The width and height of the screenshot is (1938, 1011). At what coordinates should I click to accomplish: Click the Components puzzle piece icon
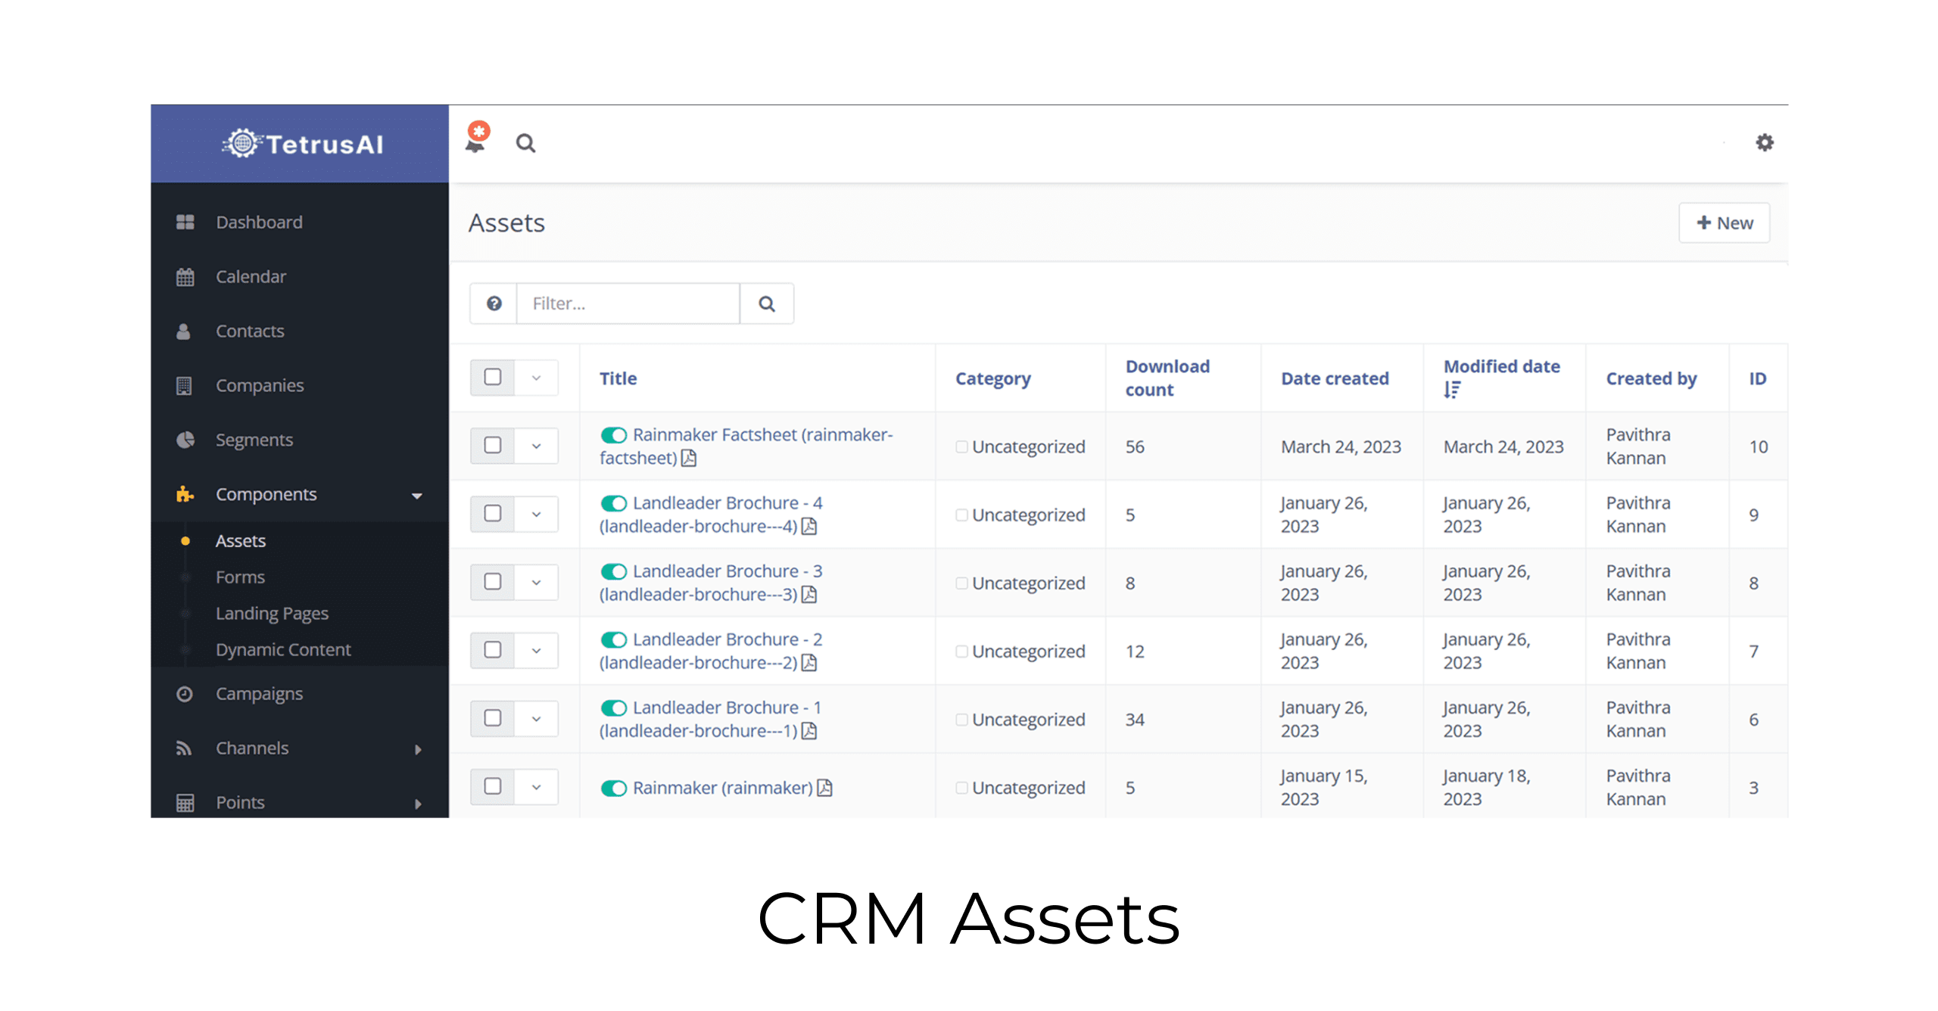(x=185, y=494)
